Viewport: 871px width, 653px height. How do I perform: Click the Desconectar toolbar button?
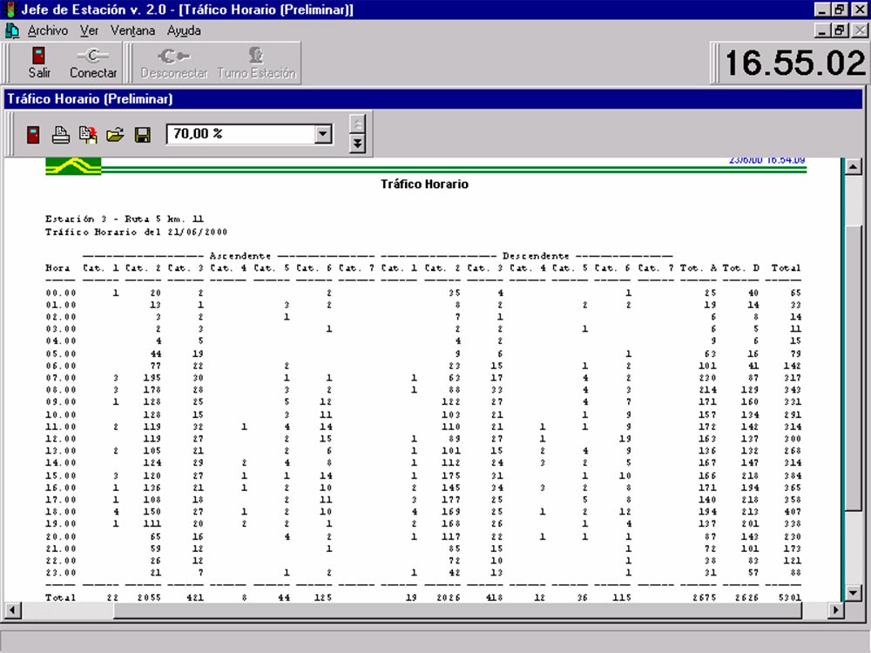coord(174,64)
